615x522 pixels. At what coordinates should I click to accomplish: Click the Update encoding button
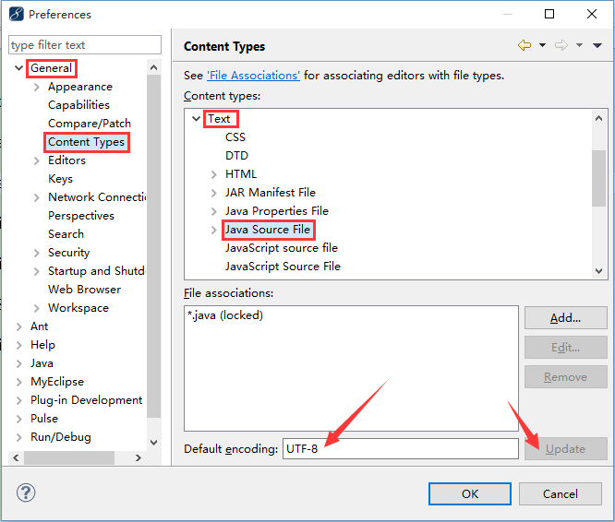pos(565,449)
